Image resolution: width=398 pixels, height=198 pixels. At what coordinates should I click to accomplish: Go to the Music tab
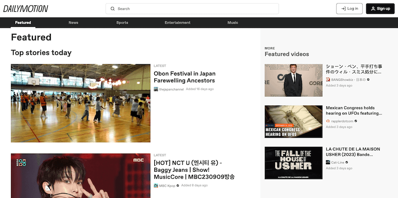coord(233,22)
